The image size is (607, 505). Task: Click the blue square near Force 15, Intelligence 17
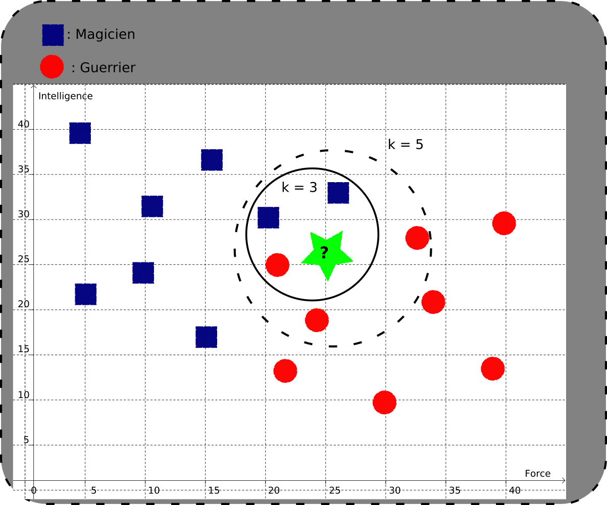coord(206,337)
